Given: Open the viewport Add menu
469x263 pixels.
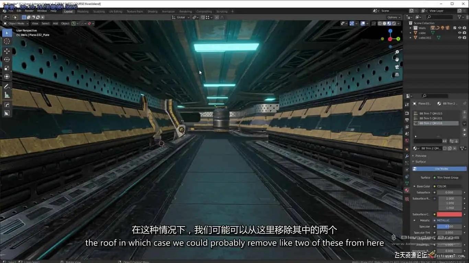Looking at the screenshot, I should [55, 23].
